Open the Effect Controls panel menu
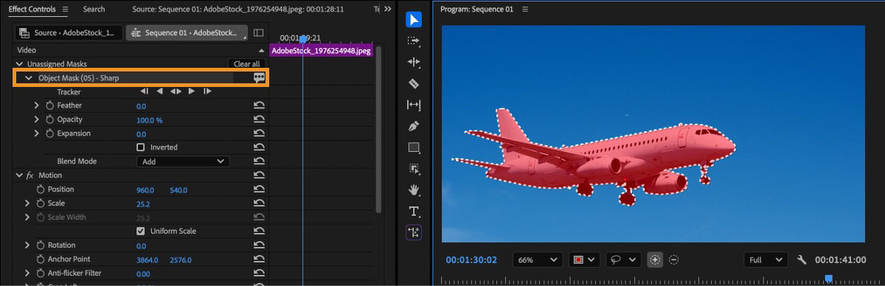The height and width of the screenshot is (286, 885). 65,10
